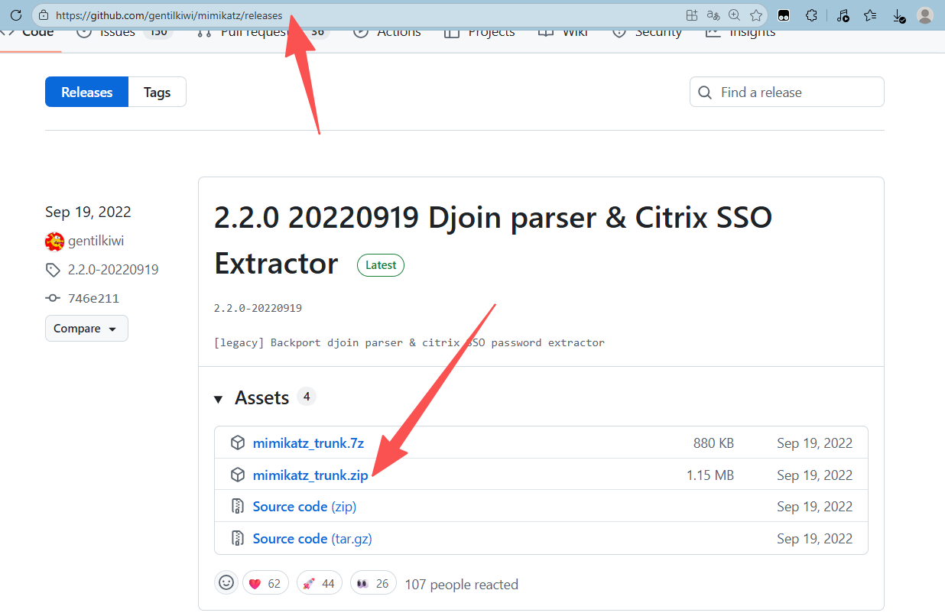Click the gentilkiwi avatar image
945x616 pixels.
(x=54, y=242)
